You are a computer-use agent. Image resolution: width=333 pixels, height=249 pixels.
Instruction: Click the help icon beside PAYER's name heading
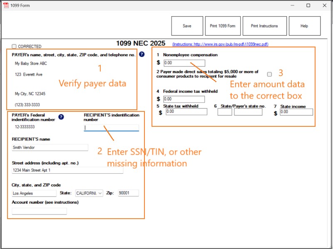pos(142,54)
